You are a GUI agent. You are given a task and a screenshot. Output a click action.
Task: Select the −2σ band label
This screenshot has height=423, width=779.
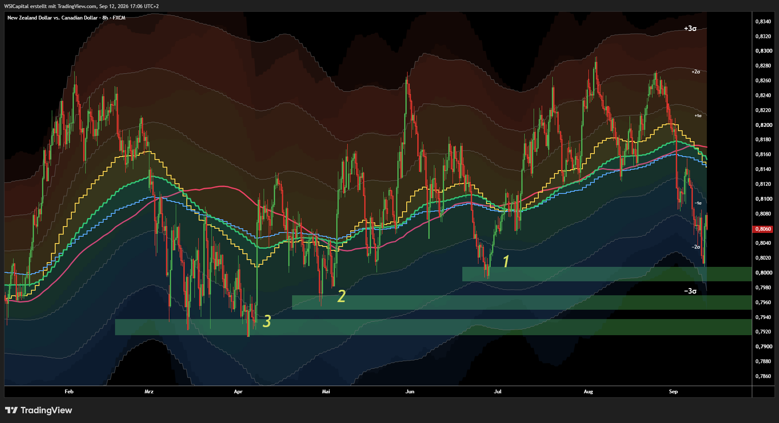pos(696,247)
